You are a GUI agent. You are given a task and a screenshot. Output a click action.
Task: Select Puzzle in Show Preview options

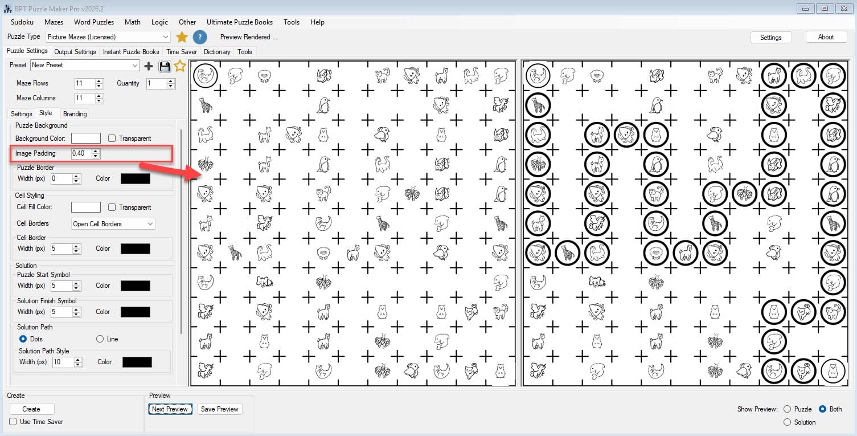788,409
